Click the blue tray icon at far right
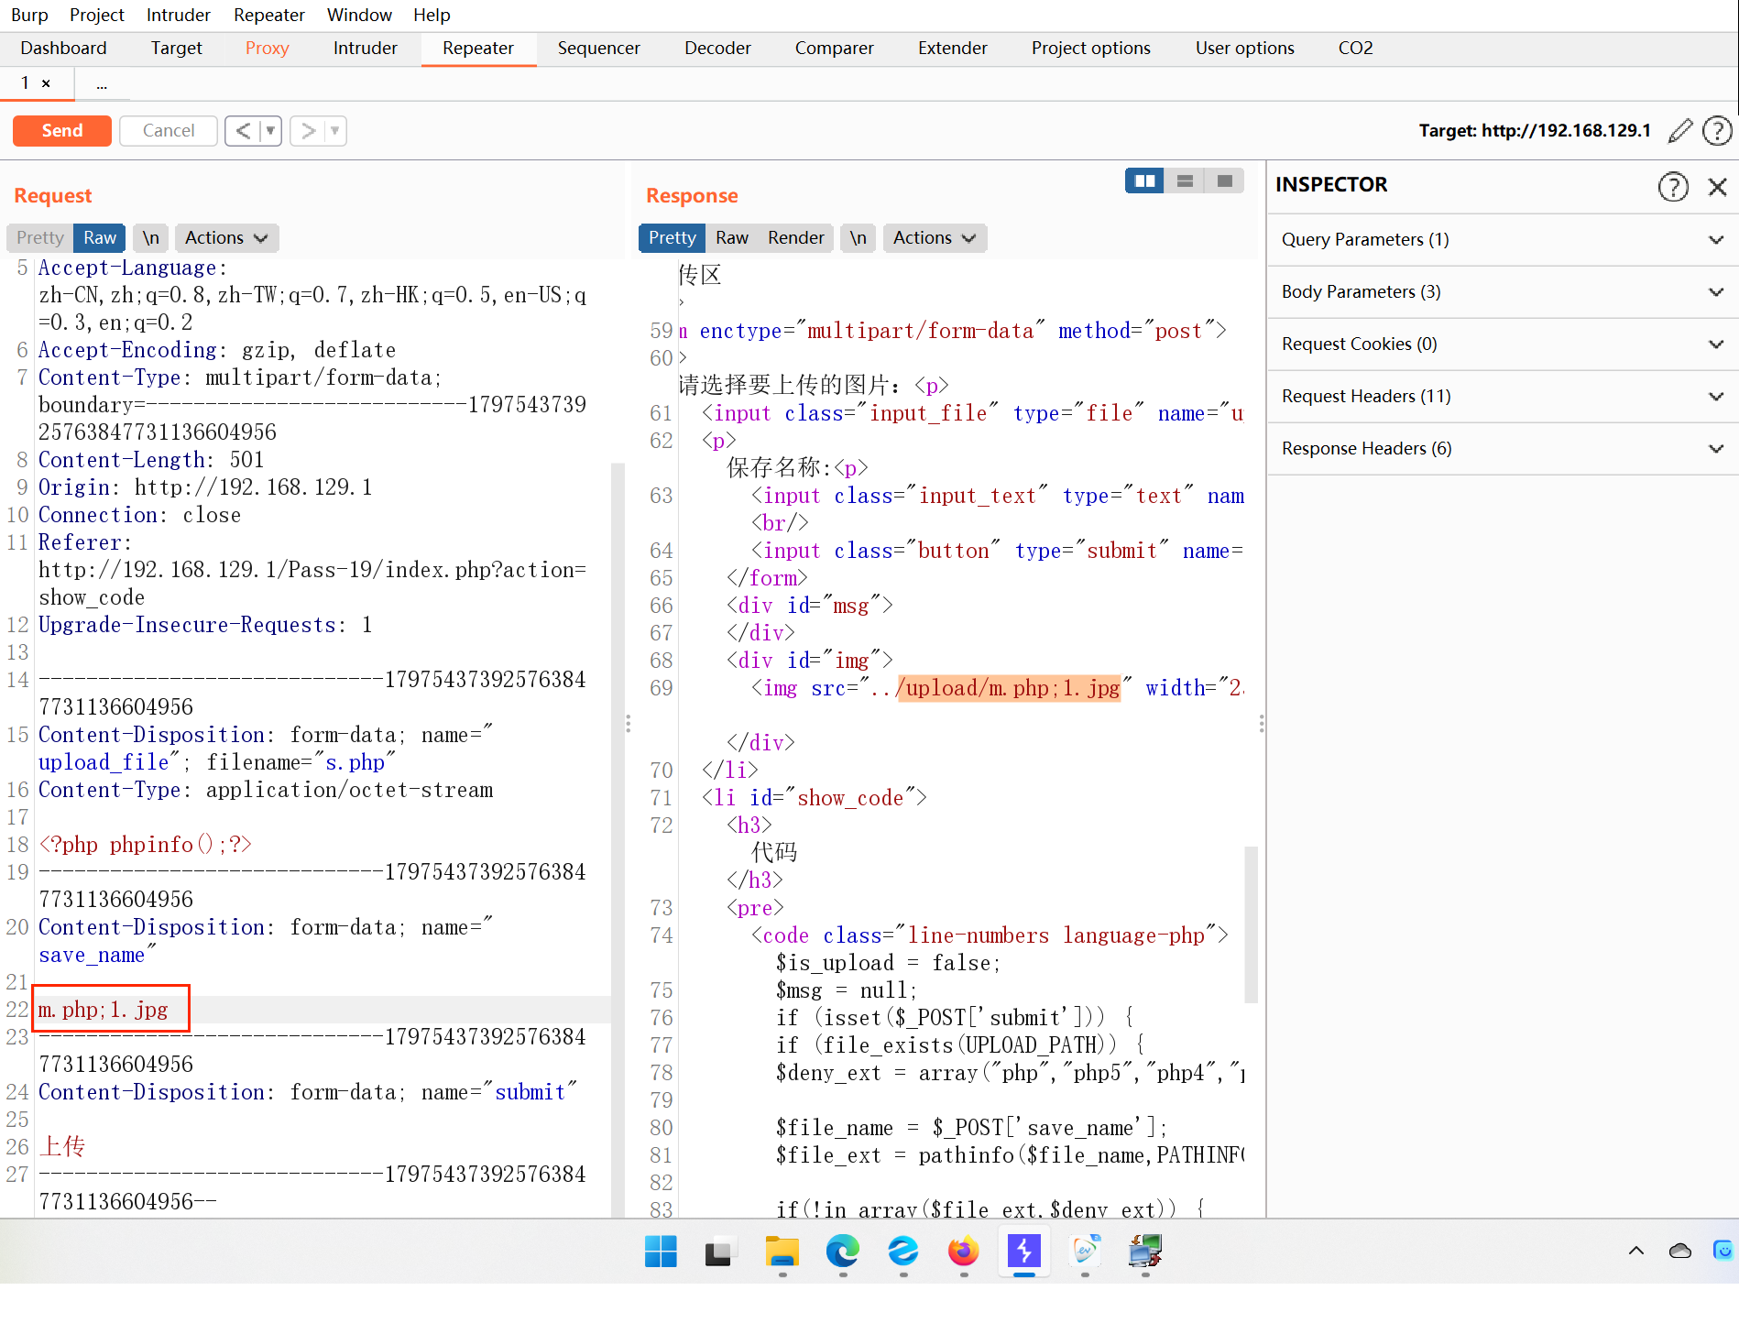 1723,1251
